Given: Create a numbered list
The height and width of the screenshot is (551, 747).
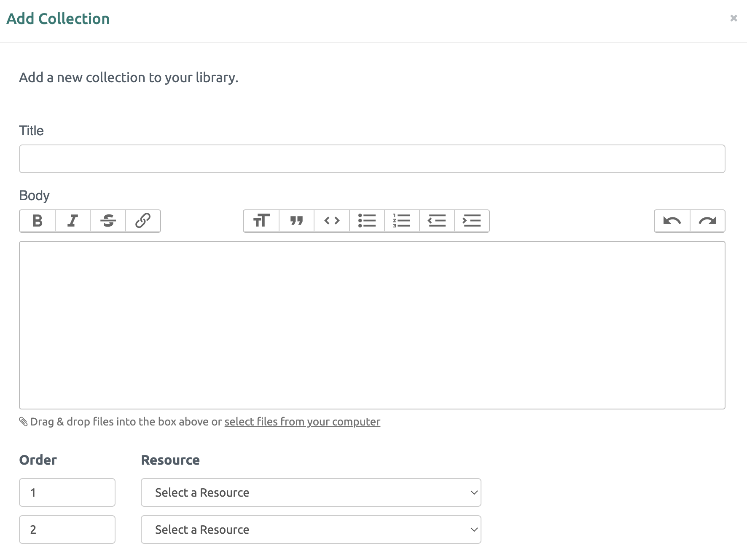Looking at the screenshot, I should (x=402, y=221).
